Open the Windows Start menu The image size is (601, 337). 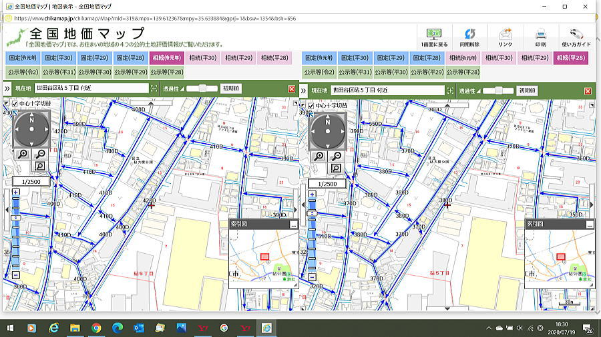pos(10,328)
